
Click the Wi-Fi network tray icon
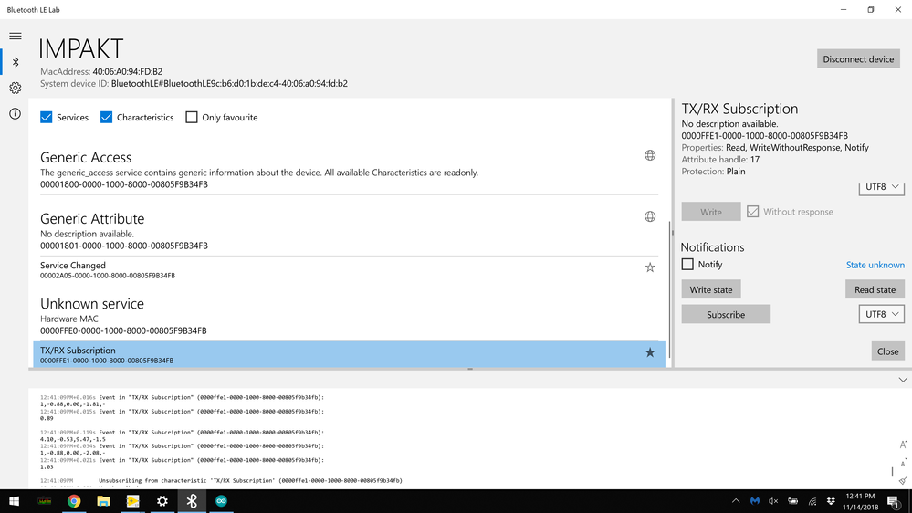pyautogui.click(x=812, y=501)
